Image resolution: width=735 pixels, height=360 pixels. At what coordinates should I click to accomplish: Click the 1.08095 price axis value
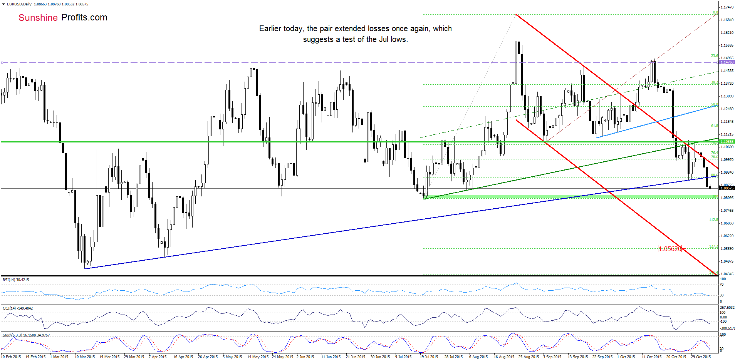point(727,198)
